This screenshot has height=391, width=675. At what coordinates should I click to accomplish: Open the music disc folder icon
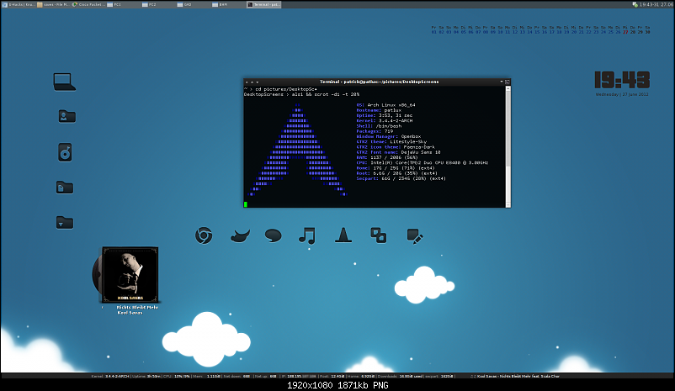pyautogui.click(x=65, y=151)
